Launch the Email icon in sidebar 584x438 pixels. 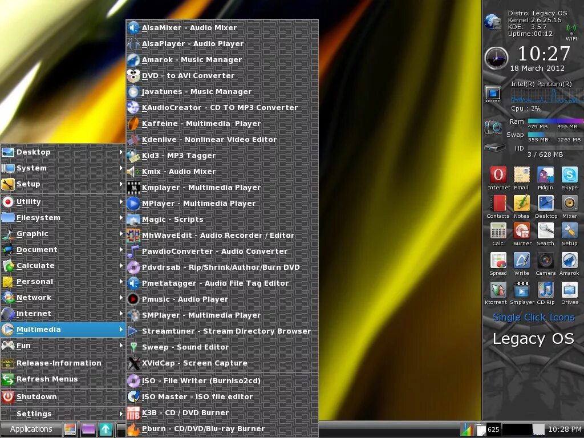coord(521,175)
